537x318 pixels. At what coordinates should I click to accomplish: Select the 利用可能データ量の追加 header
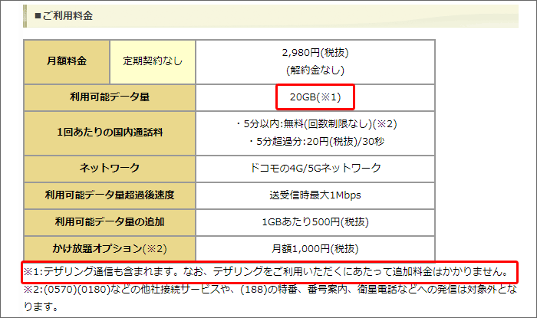110,222
